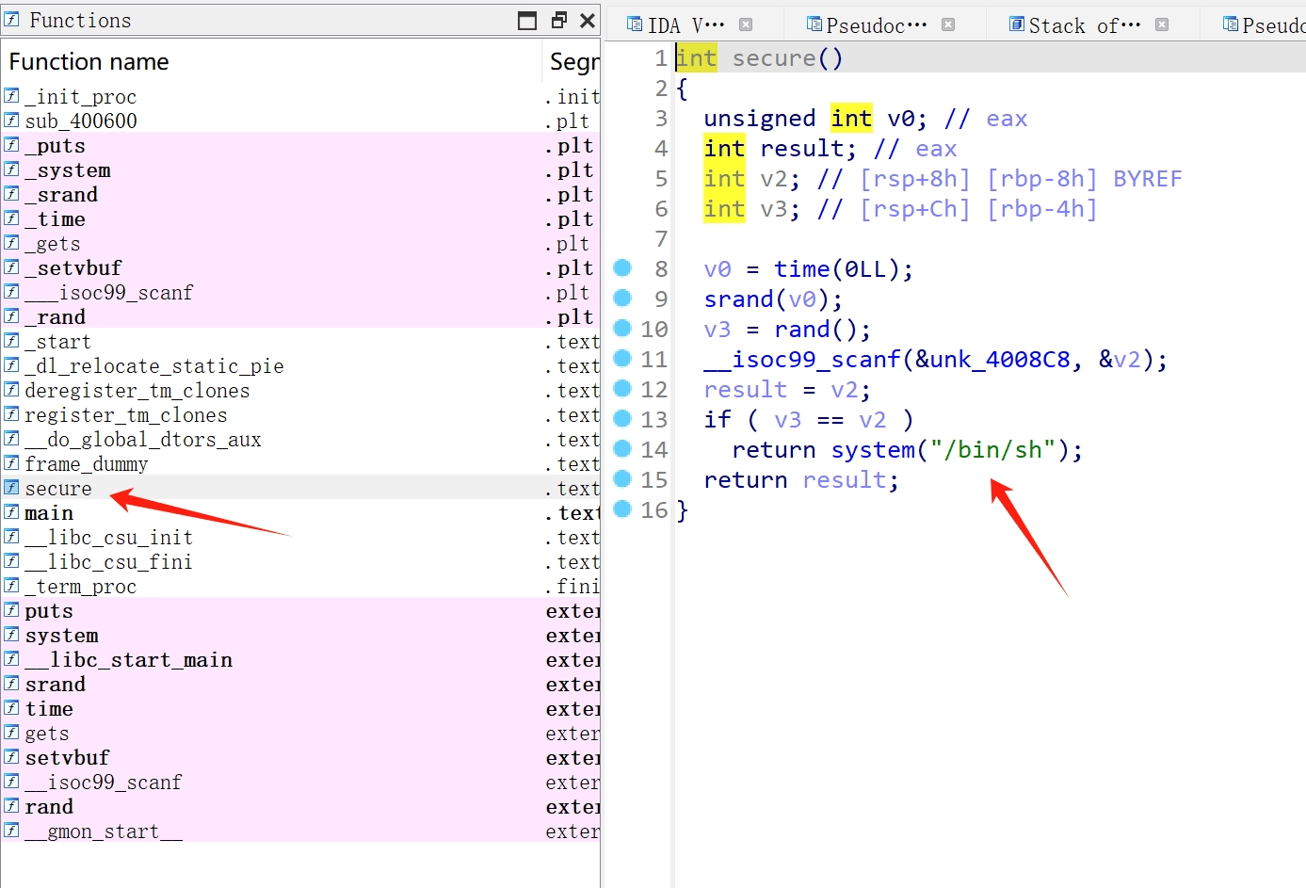The width and height of the screenshot is (1306, 888).
Task: Click unk_4008C8 reference in code
Action: (999, 360)
